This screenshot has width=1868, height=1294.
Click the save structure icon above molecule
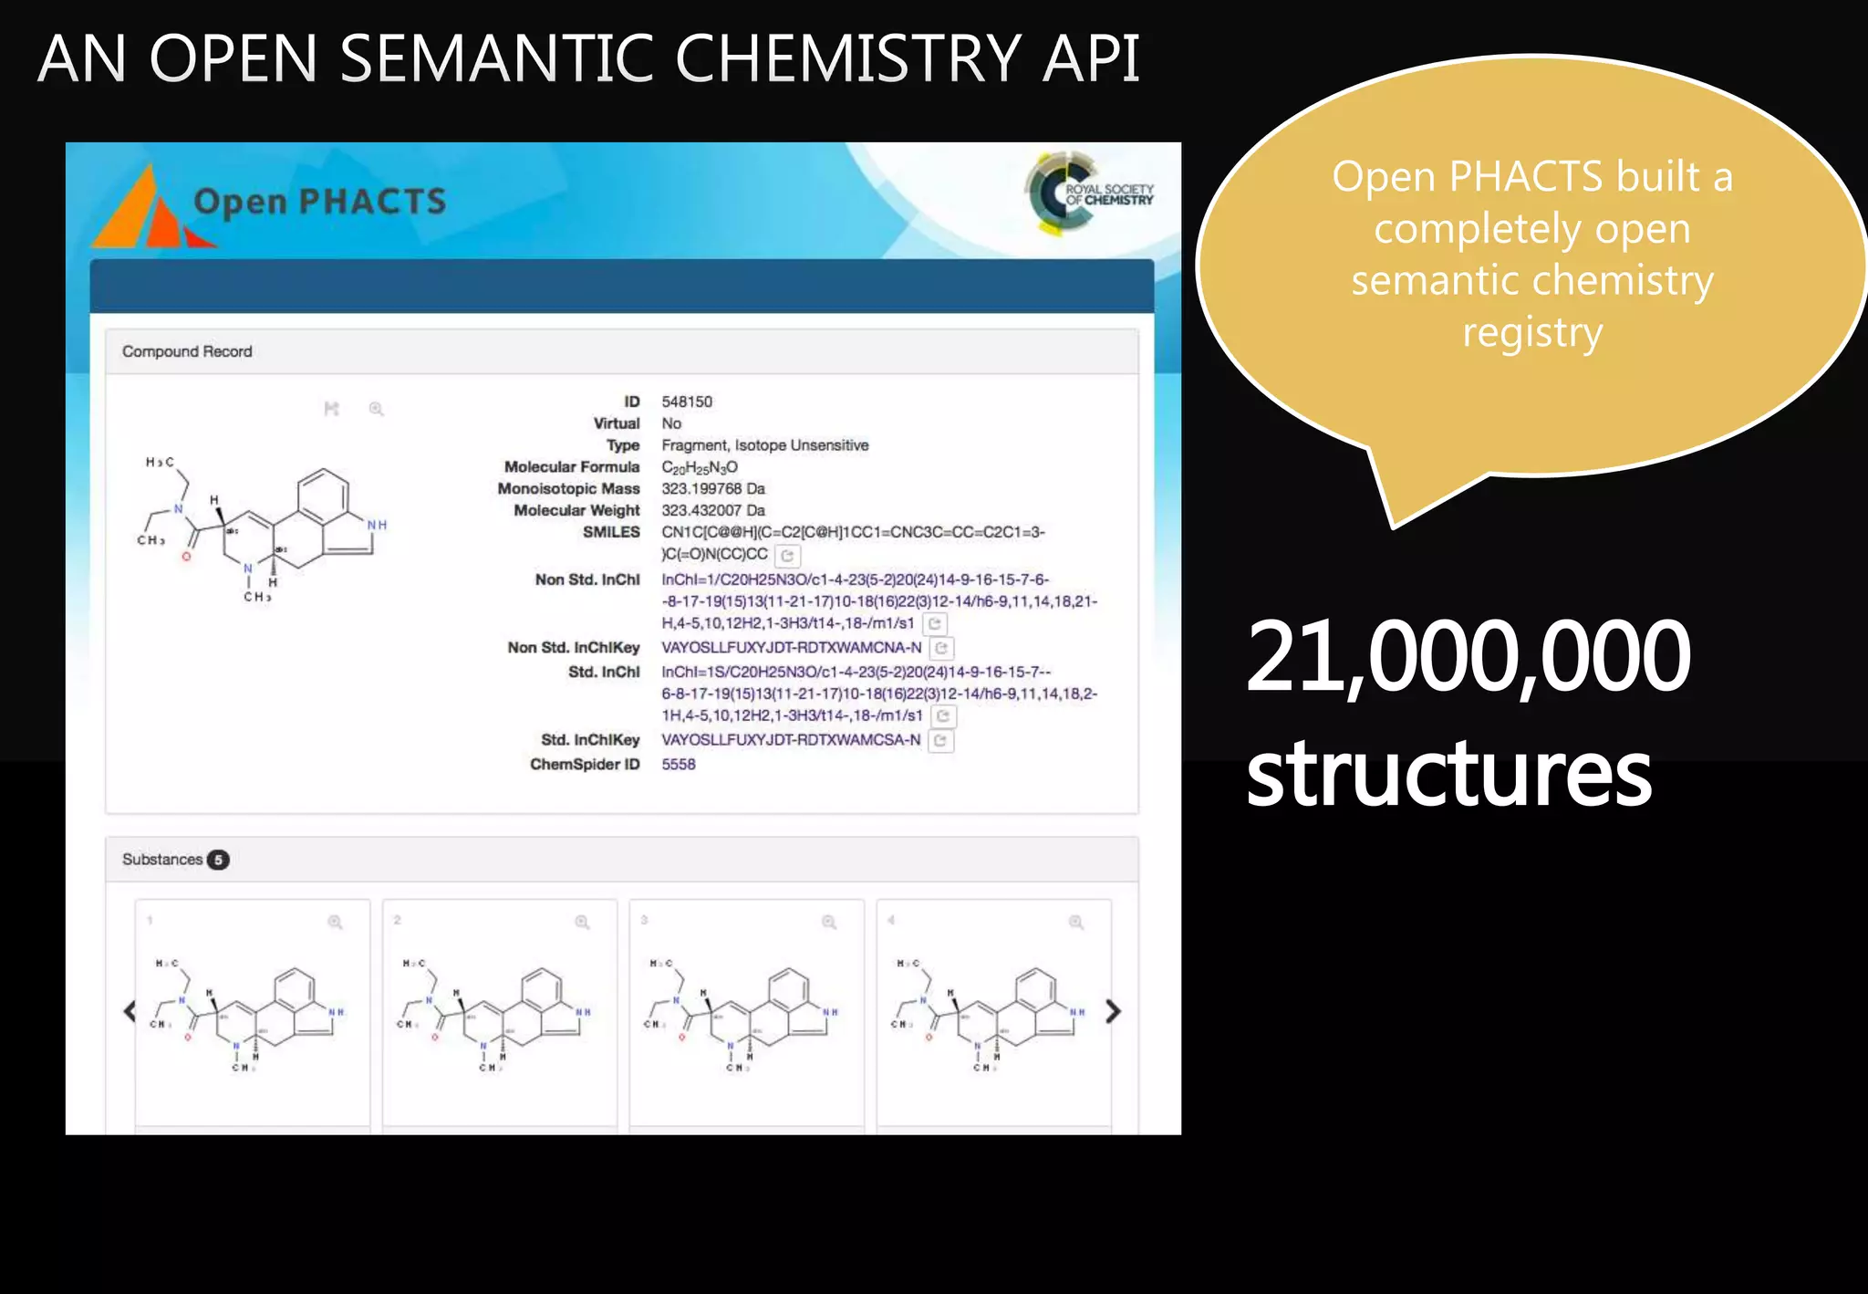point(332,409)
